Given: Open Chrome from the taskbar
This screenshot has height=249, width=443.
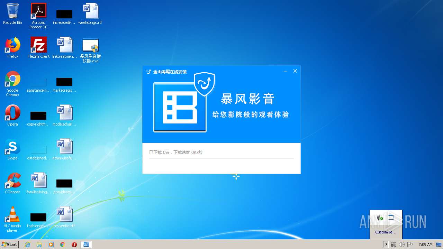Looking at the screenshot, I should point(63,245).
